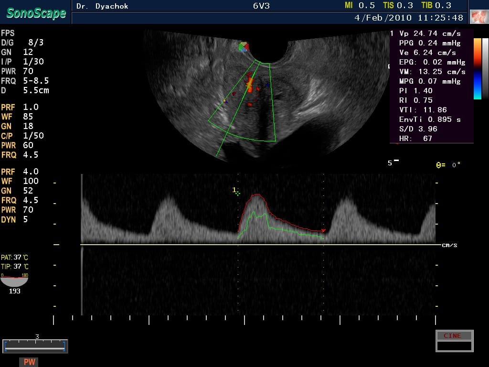Click the red end marker on Doppler trace
The width and height of the screenshot is (489, 367).
point(323,231)
